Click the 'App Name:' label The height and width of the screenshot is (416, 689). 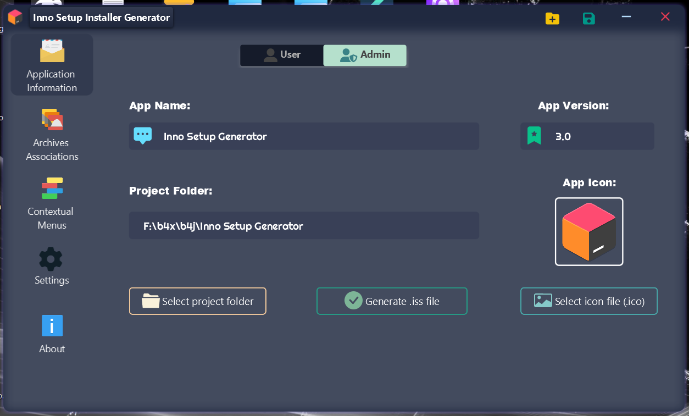[x=160, y=106]
